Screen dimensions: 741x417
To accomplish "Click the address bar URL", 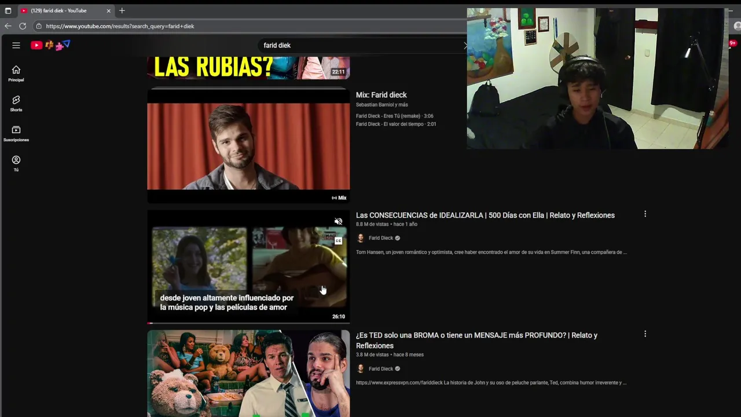I will tap(120, 26).
